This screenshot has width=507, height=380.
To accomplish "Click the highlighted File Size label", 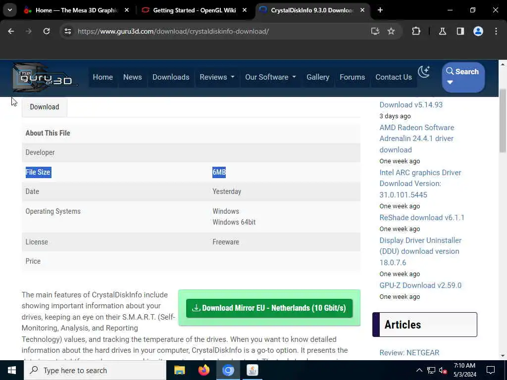I will click(x=38, y=172).
